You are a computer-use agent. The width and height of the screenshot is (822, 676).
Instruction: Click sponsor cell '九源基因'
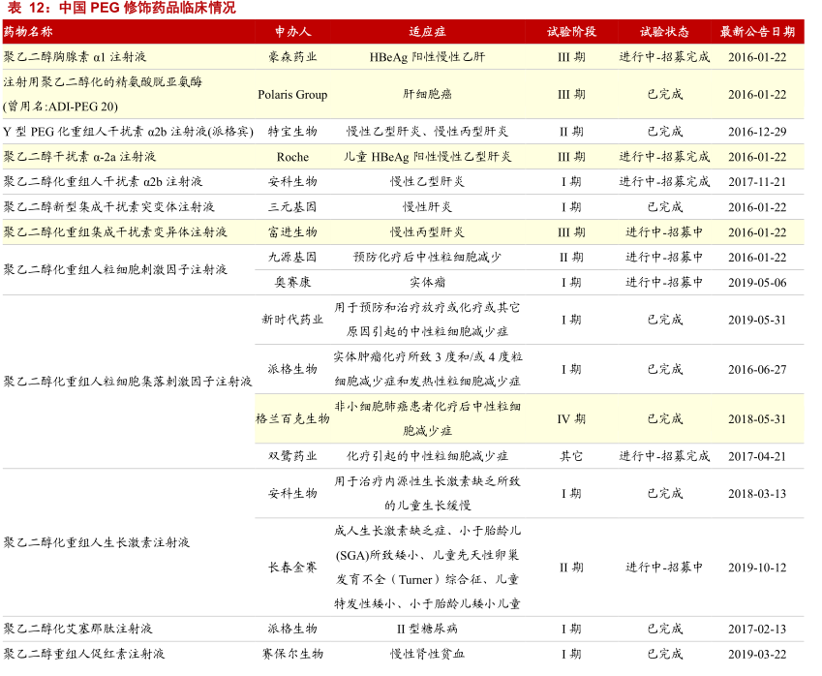click(292, 257)
